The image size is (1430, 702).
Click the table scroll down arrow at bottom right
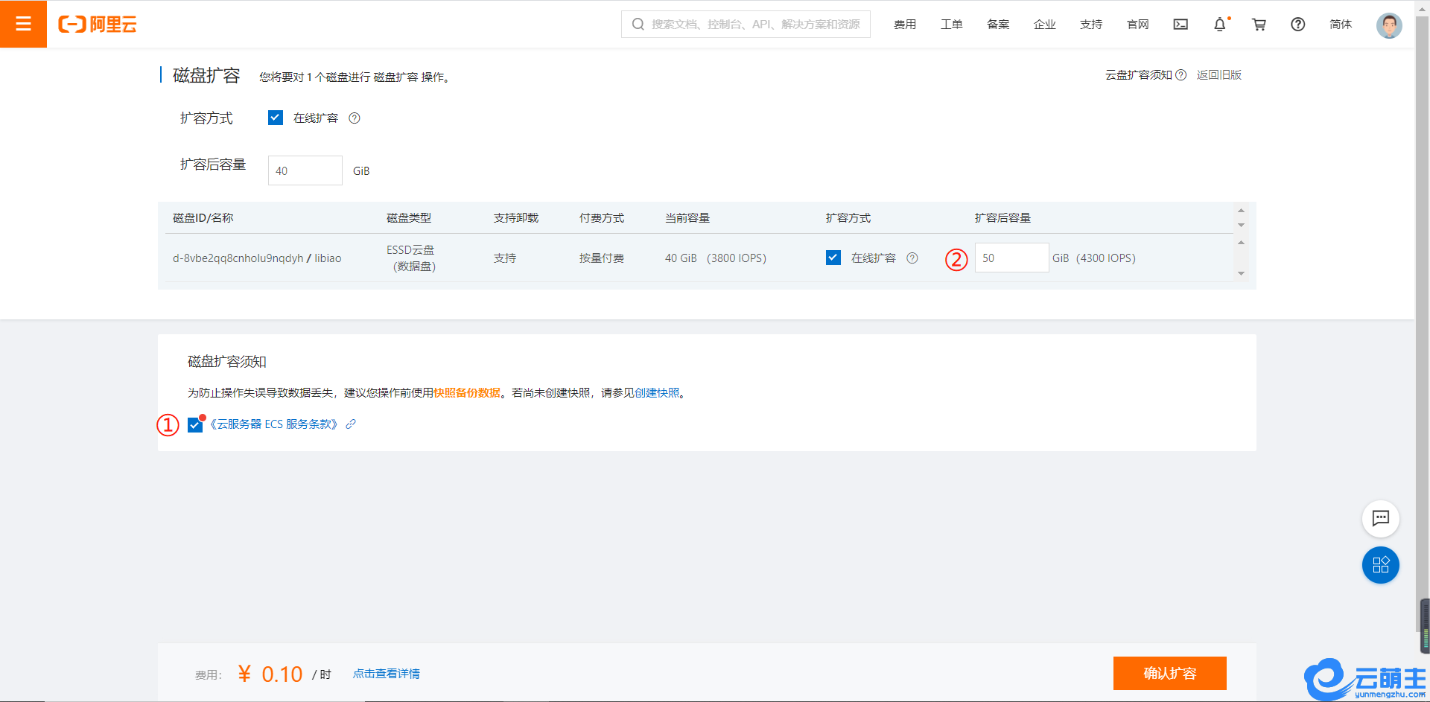pos(1241,273)
